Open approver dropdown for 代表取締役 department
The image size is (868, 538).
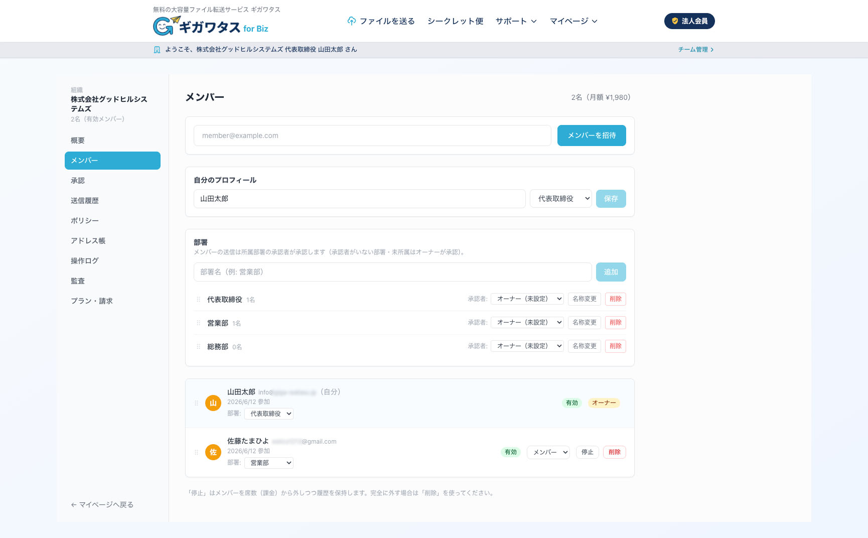tap(527, 299)
